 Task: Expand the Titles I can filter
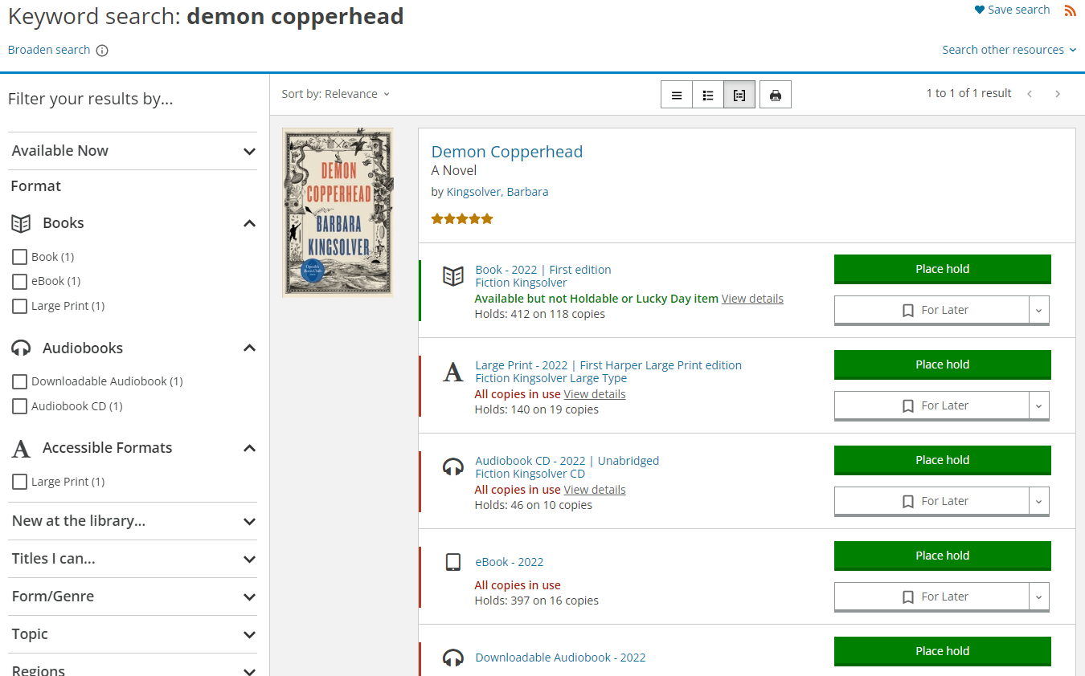[133, 559]
